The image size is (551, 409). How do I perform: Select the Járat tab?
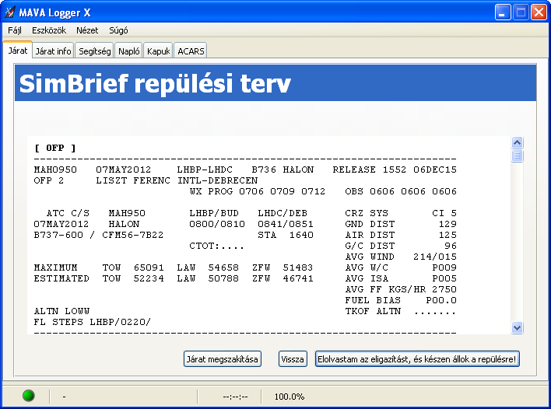(18, 51)
